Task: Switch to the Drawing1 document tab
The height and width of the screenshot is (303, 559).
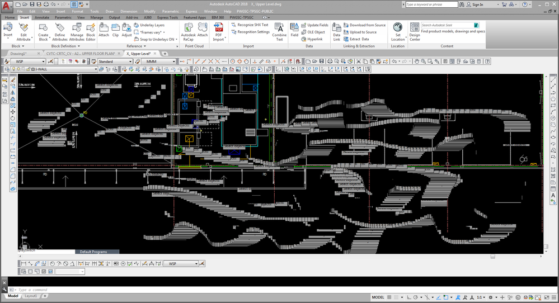Action: click(x=18, y=54)
